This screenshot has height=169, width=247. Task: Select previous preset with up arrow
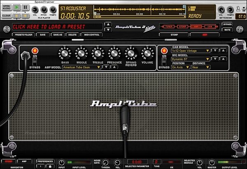pos(108,24)
